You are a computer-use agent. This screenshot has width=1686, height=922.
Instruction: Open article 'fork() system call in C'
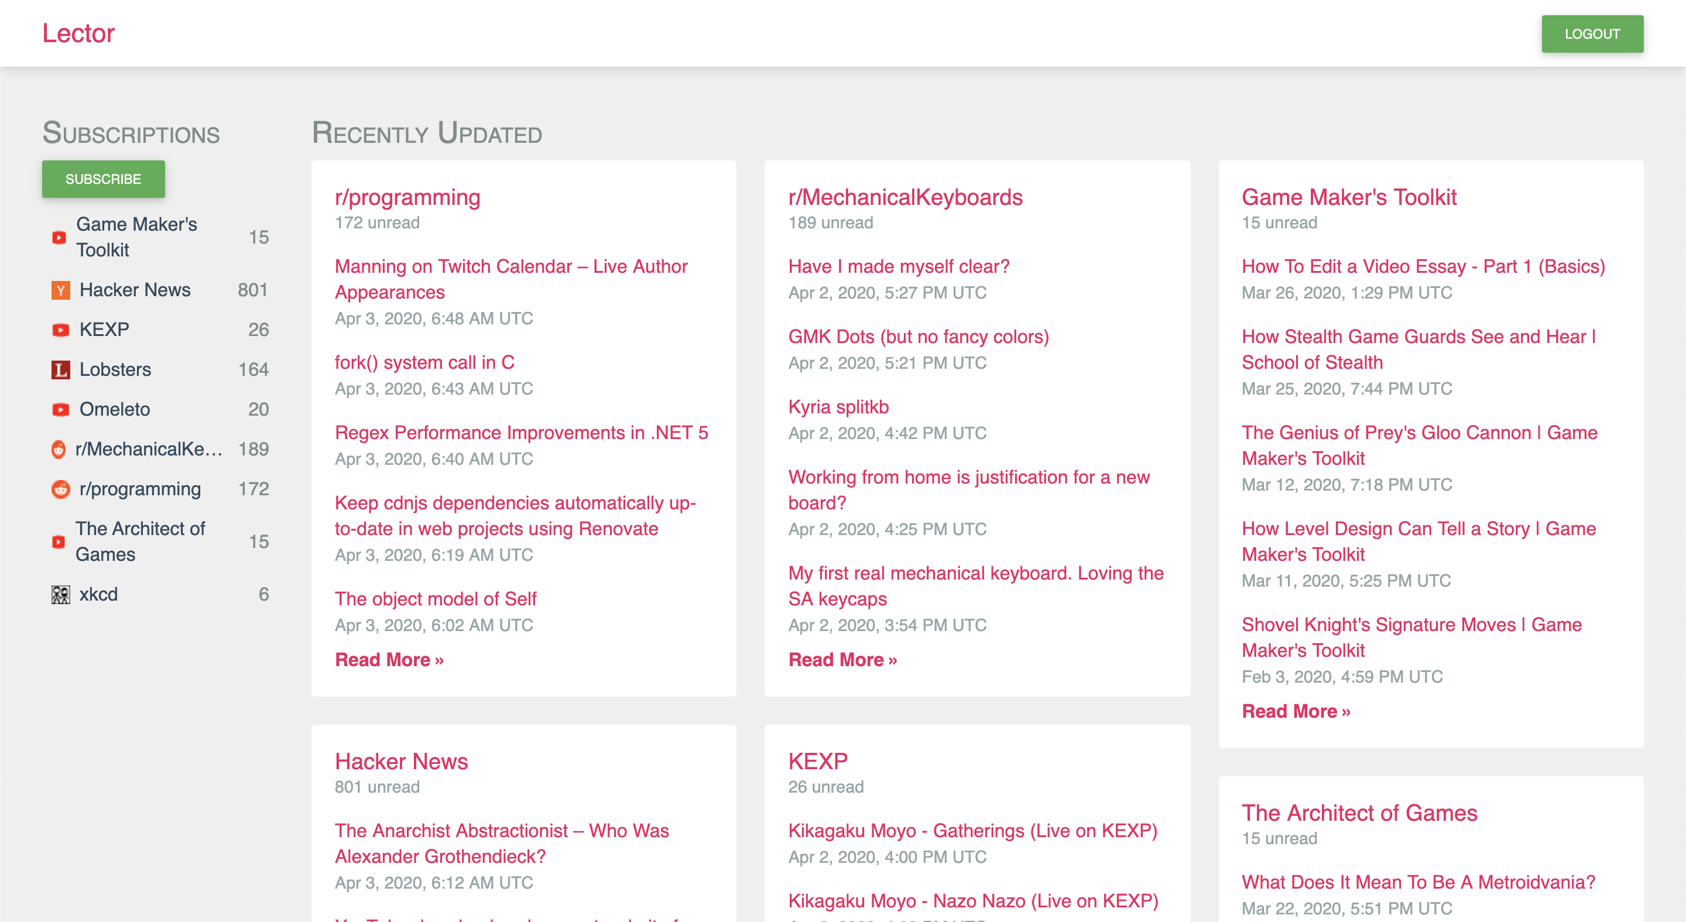424,362
